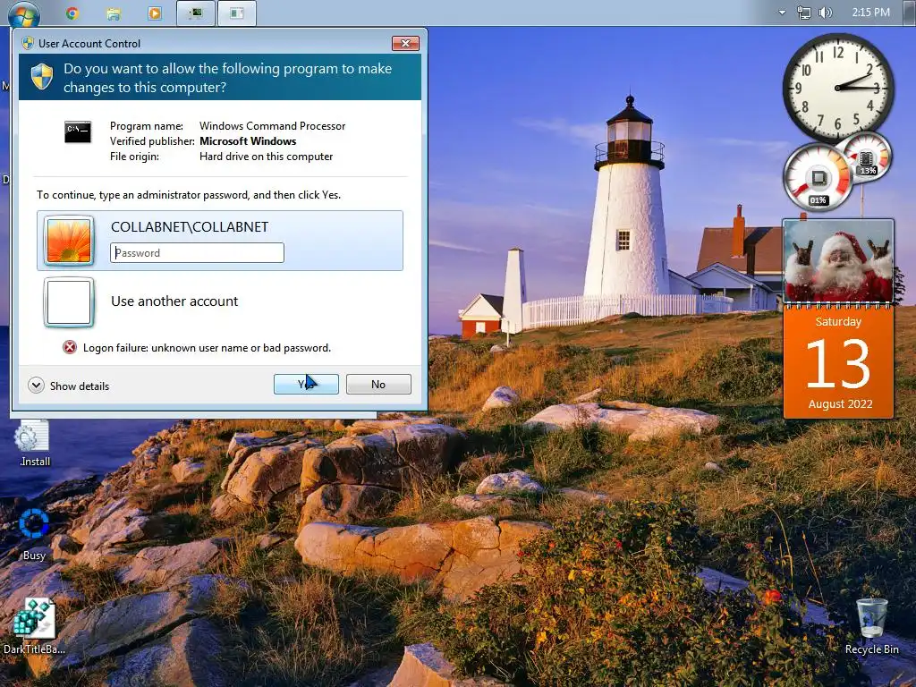This screenshot has width=916, height=687.
Task: Click the Santa slideshow picture gadget
Action: tap(838, 261)
